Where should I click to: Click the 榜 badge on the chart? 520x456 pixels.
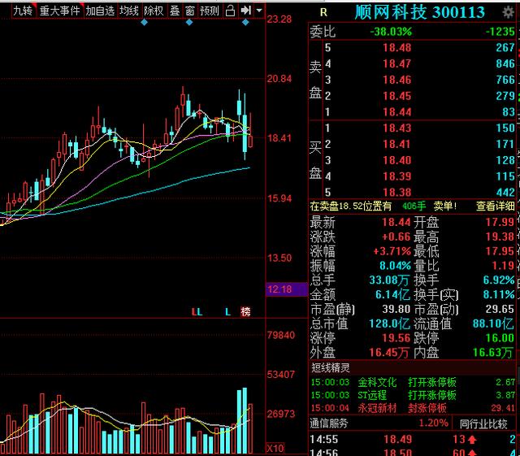(x=245, y=311)
